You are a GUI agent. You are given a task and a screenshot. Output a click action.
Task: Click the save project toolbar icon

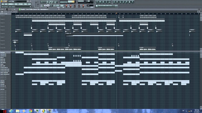tap(117, 2)
